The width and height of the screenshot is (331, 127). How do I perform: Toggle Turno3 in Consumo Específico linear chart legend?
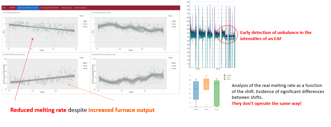click(x=84, y=68)
